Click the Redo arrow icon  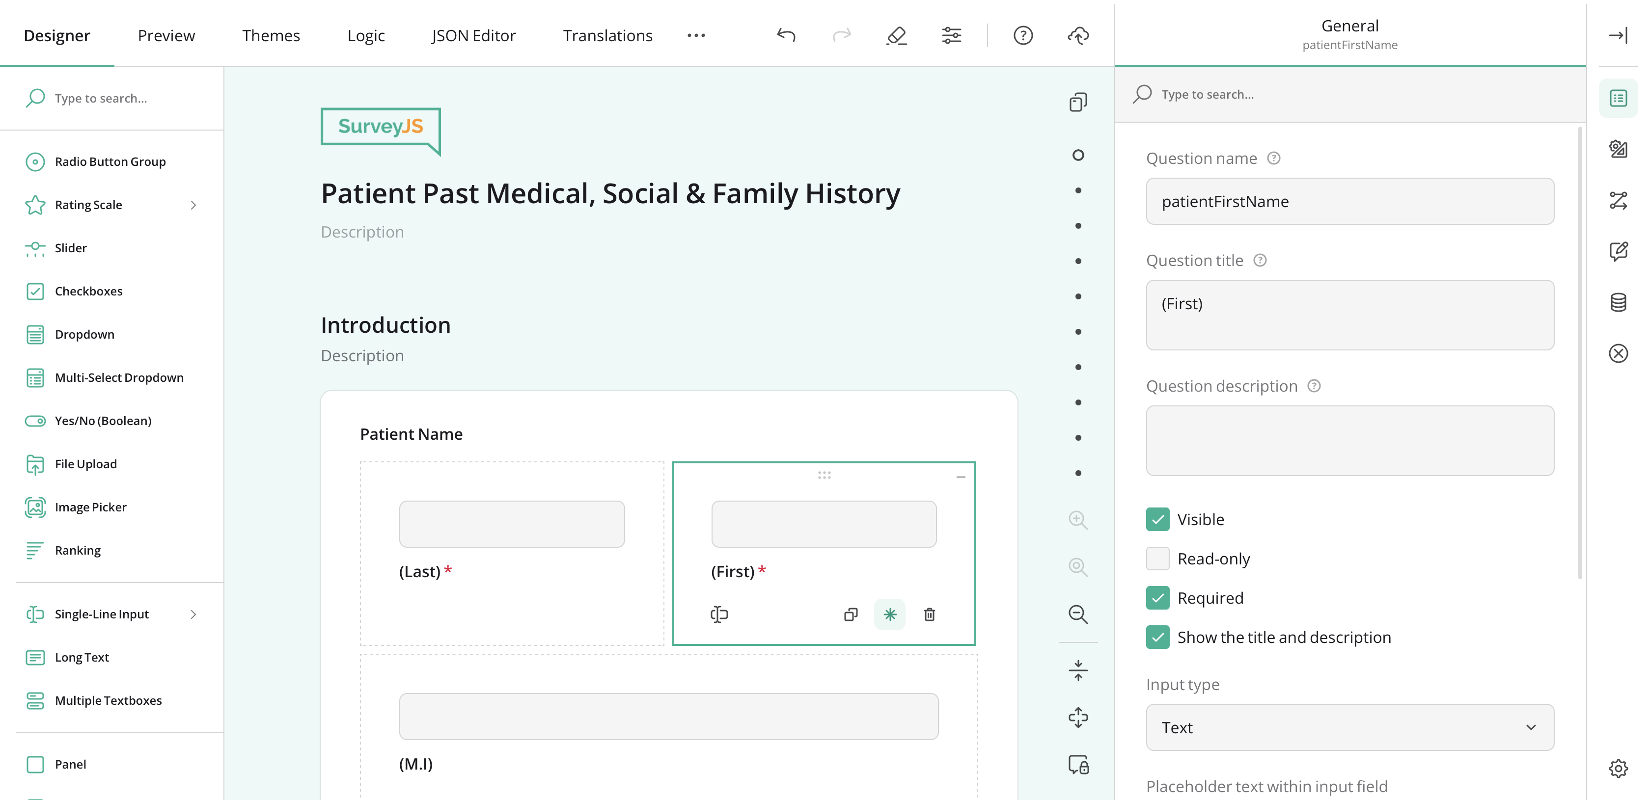842,35
